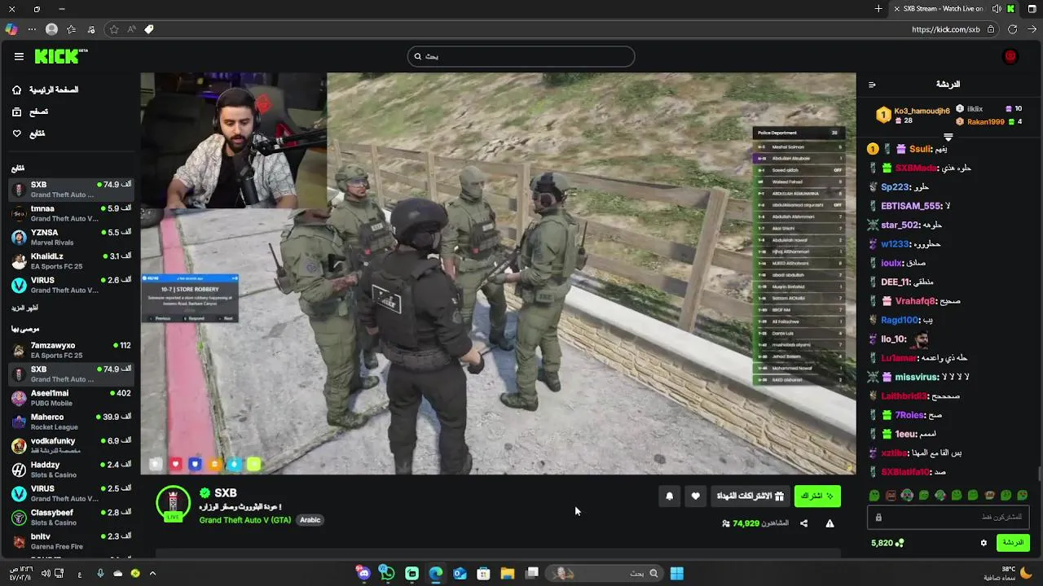Mute the SXB Stream browser tab
1043x586 pixels.
pyautogui.click(x=996, y=9)
